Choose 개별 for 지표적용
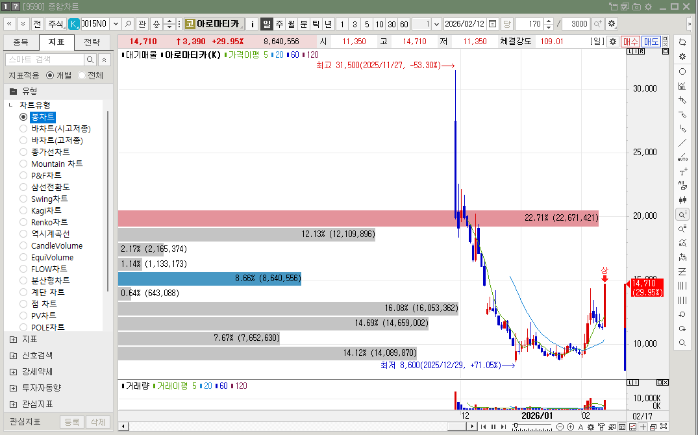The width and height of the screenshot is (698, 435). [x=50, y=76]
